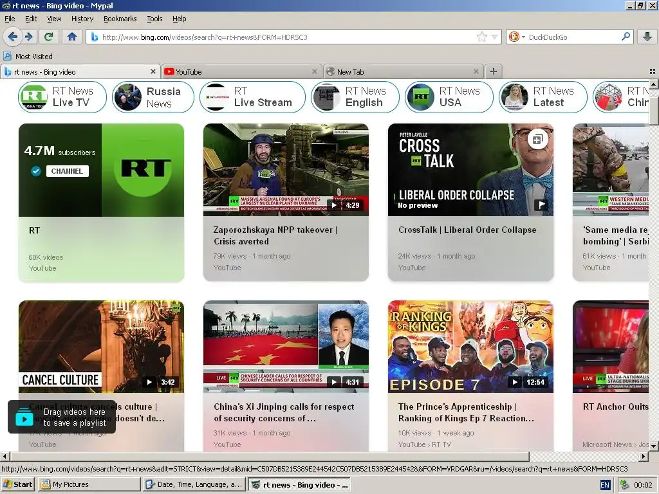Play the Zaporozhskaya NPP takeover video thumbnail
The width and height of the screenshot is (659, 494).
(x=286, y=170)
